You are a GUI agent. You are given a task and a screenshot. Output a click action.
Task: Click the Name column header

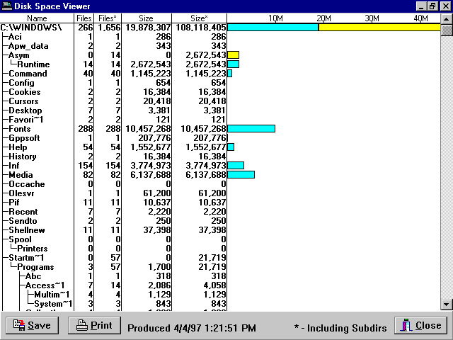[x=37, y=18]
